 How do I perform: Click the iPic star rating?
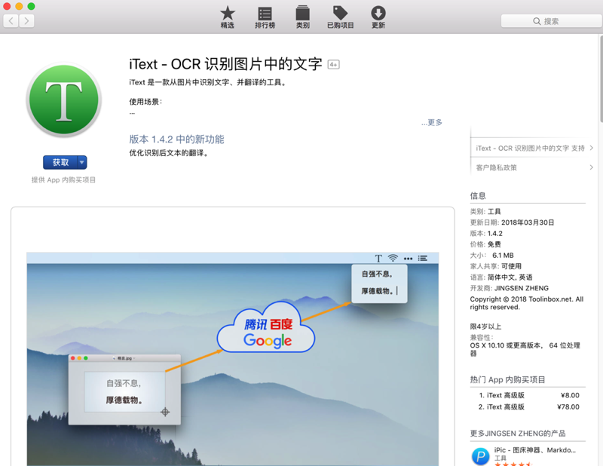513,464
